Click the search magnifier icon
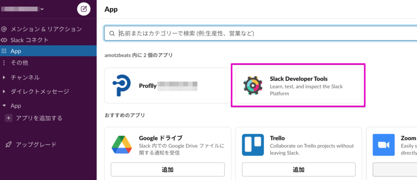This screenshot has width=417, height=180. [112, 33]
